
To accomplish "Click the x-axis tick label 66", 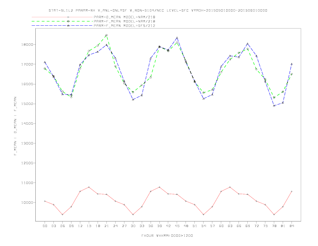I will pyautogui.click(x=239, y=226).
